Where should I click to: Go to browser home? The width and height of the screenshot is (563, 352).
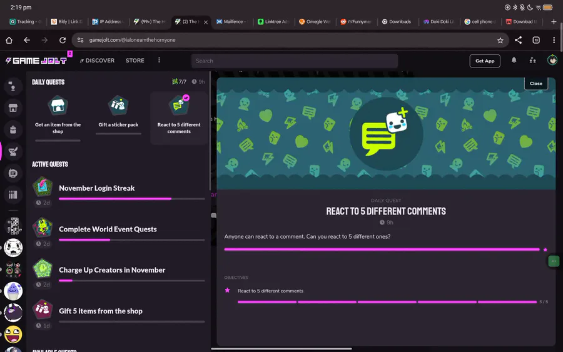pos(9,40)
